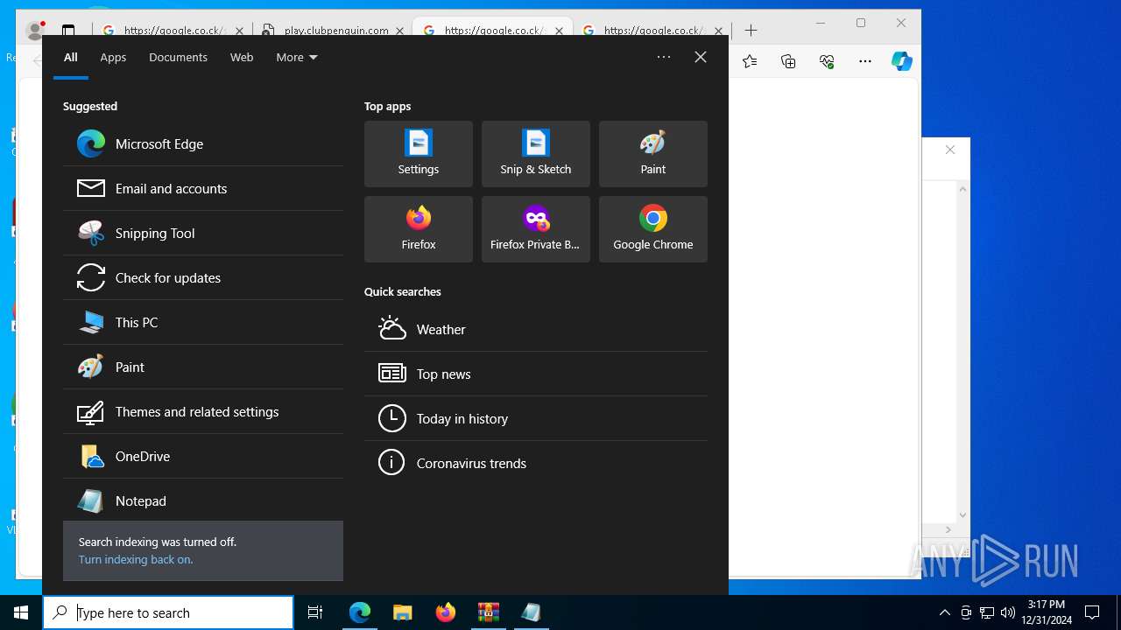This screenshot has height=630, width=1121.
Task: Open Snip & Sketch tile
Action: pyautogui.click(x=536, y=154)
